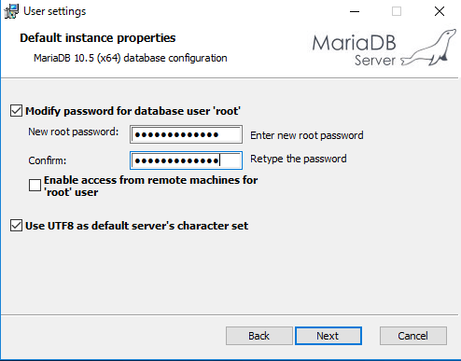The width and height of the screenshot is (461, 361).
Task: Click the MariaDB Server wordmark
Action: (354, 50)
